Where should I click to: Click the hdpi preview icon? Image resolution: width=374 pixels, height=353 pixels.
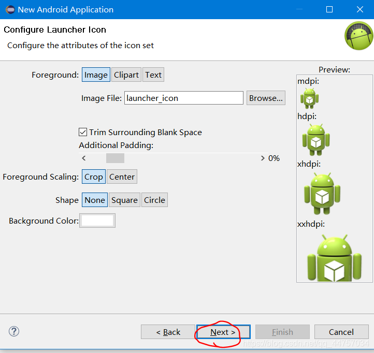click(x=316, y=139)
